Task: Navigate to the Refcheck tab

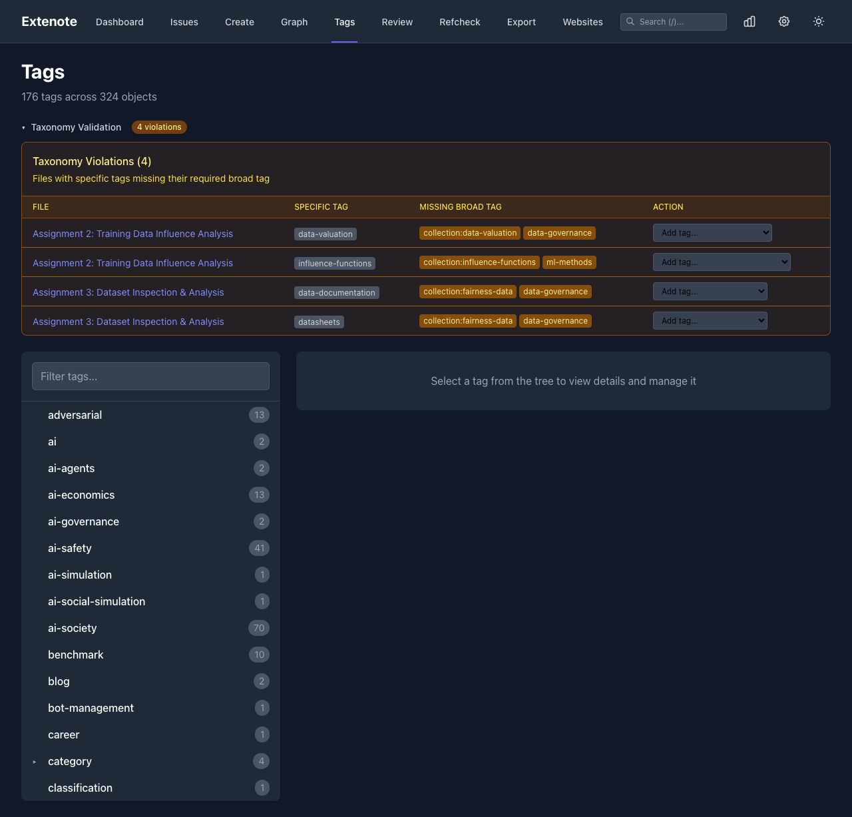Action: click(x=459, y=21)
